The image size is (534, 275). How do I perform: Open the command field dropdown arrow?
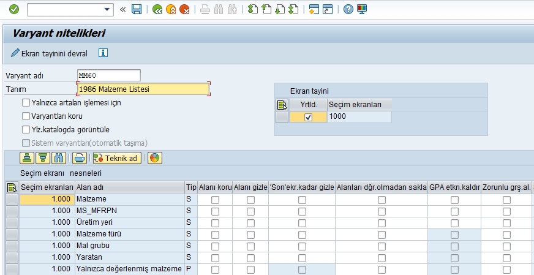(x=108, y=9)
